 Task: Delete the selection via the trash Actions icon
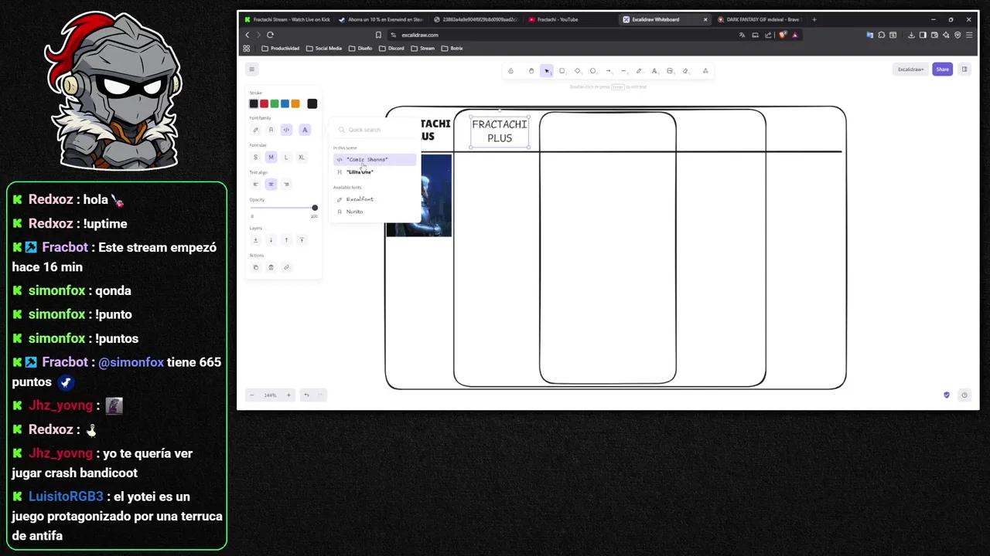[x=271, y=267]
